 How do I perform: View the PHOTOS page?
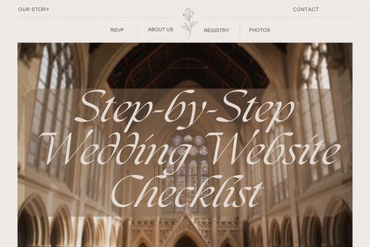pos(260,30)
